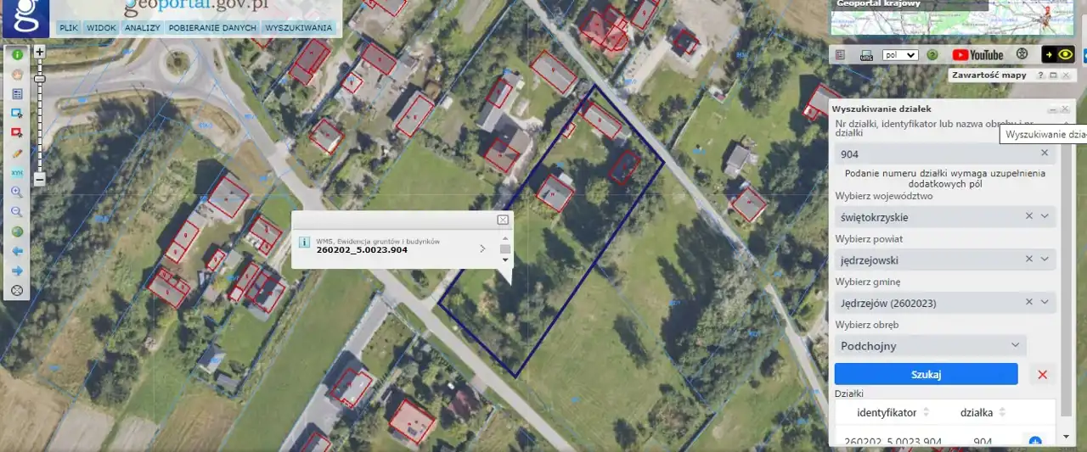
Task: Open the obręb Podchojny dropdown
Action: pos(931,345)
